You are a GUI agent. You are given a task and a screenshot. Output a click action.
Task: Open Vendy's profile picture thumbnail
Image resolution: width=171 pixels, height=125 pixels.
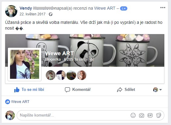[11, 11]
